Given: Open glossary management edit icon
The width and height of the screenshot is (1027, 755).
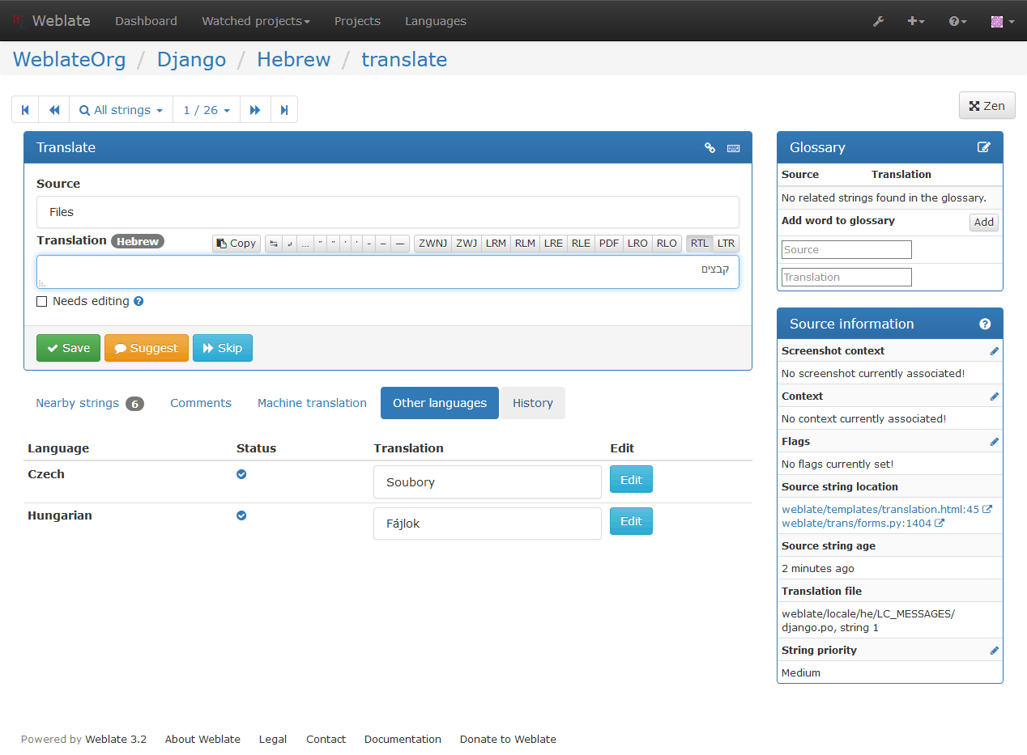Looking at the screenshot, I should [984, 147].
